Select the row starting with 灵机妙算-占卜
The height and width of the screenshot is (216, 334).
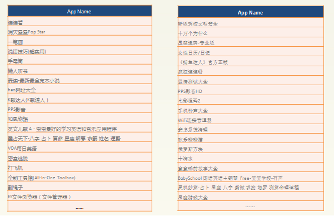coord(251,186)
